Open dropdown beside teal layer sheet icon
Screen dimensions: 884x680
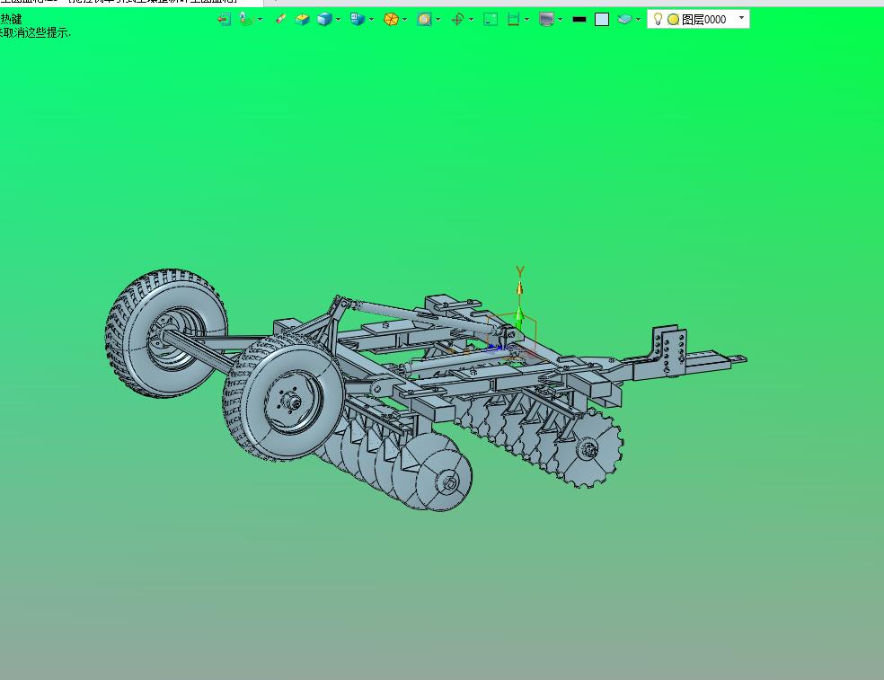tap(638, 20)
